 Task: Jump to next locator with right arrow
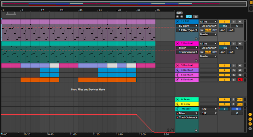(x=182, y=17)
